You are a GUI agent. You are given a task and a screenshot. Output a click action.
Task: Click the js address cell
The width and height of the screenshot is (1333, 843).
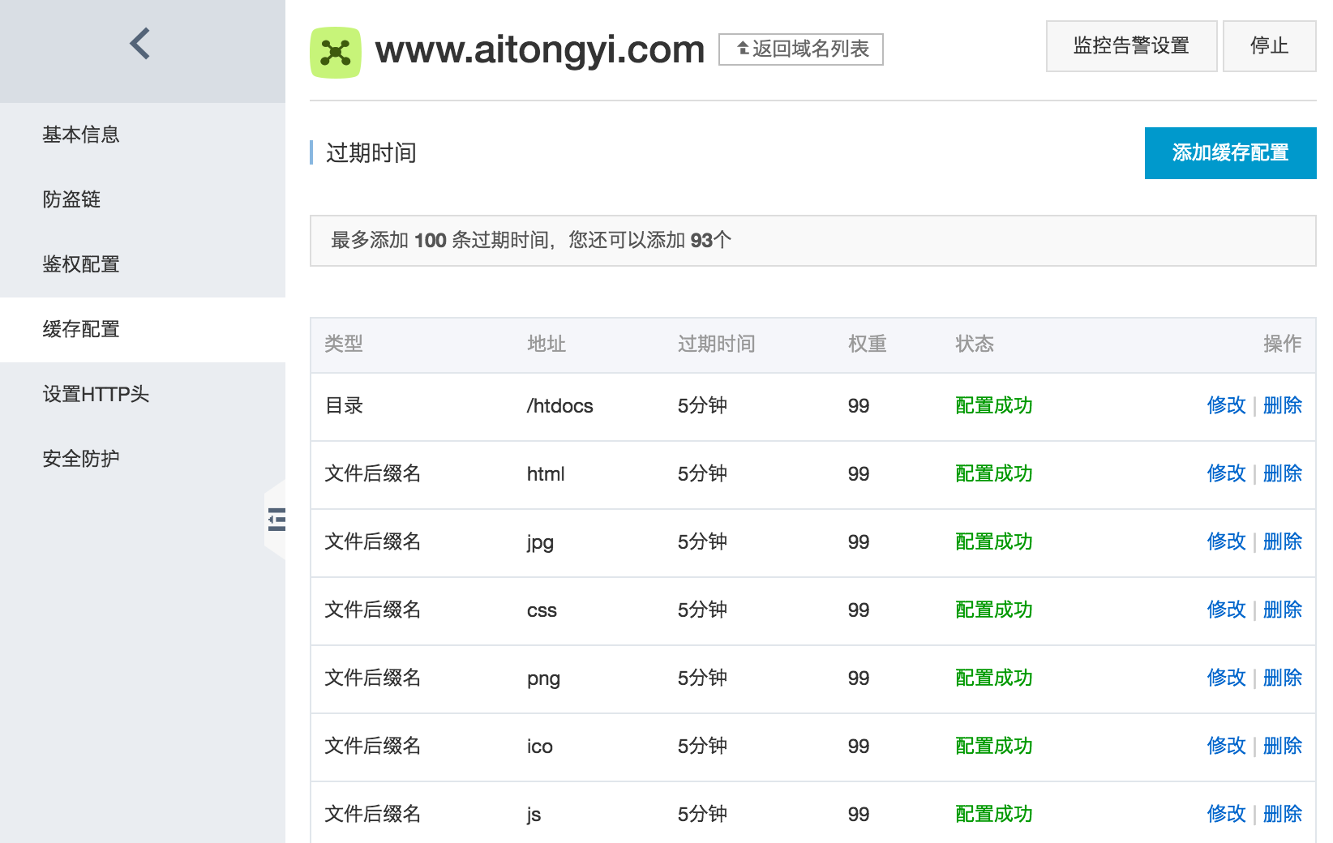click(534, 815)
